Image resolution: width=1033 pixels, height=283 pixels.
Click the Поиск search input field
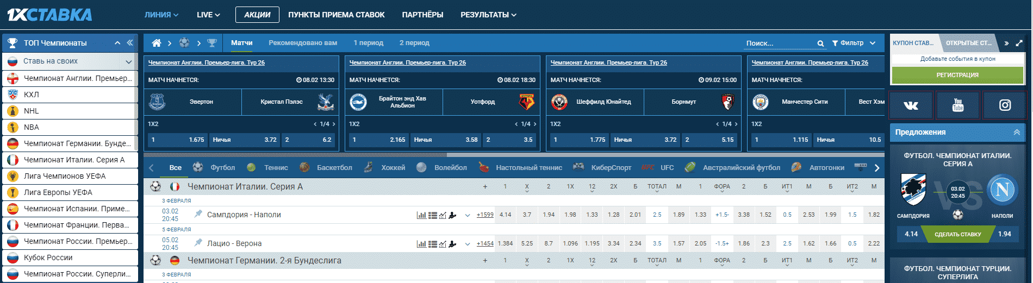point(779,43)
